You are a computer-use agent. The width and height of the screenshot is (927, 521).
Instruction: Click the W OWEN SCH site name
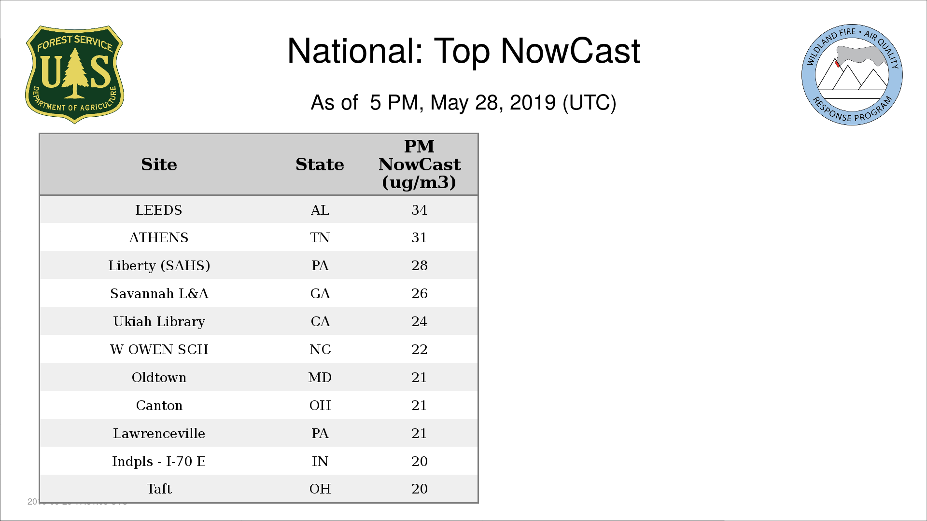(159, 350)
